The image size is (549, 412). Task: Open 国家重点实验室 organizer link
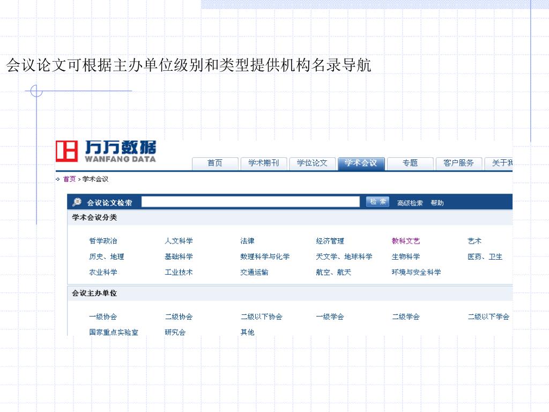(x=114, y=332)
